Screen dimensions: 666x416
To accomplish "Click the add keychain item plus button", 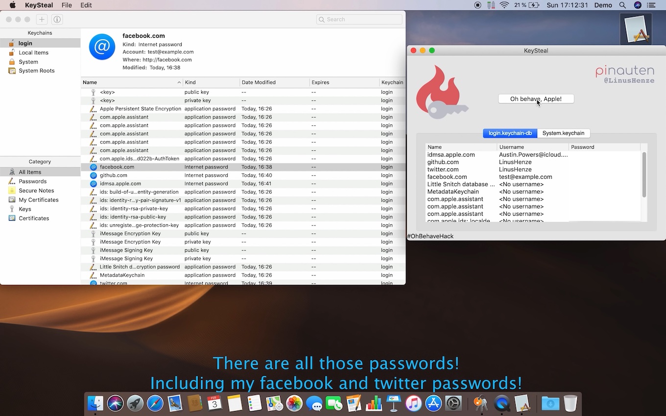I will click(x=42, y=20).
